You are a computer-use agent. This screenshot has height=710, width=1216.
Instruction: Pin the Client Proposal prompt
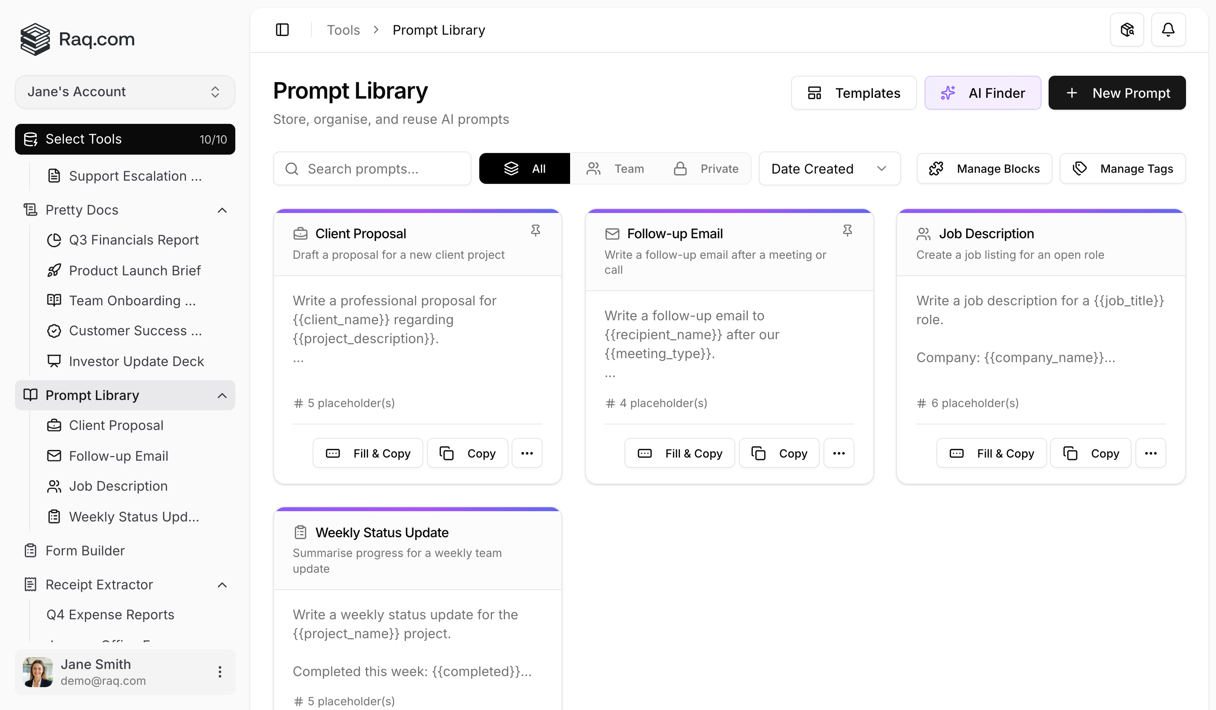tap(536, 231)
